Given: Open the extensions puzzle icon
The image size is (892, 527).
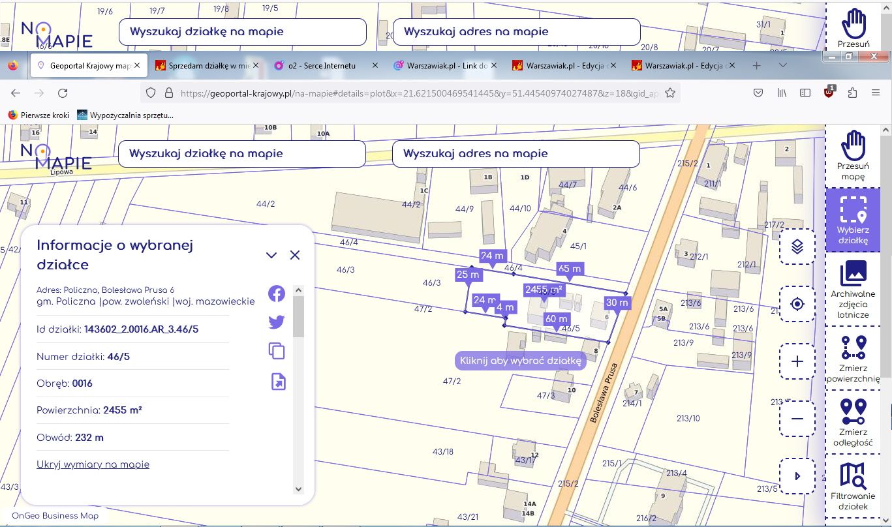Looking at the screenshot, I should point(852,93).
